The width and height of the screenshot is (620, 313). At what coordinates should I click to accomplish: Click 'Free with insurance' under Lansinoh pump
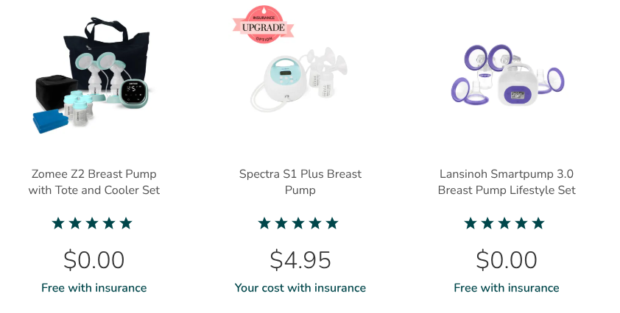pyautogui.click(x=507, y=288)
